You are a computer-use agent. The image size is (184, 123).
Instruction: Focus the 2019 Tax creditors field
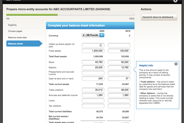click(x=119, y=106)
